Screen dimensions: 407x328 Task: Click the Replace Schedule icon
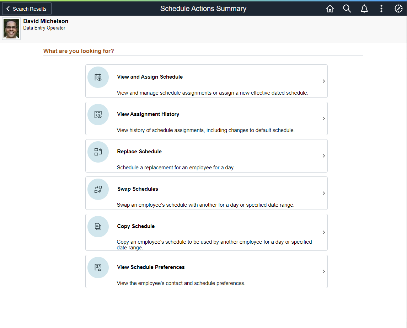(x=98, y=152)
